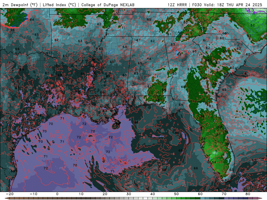Click the 0 color scale label

coord(57,194)
